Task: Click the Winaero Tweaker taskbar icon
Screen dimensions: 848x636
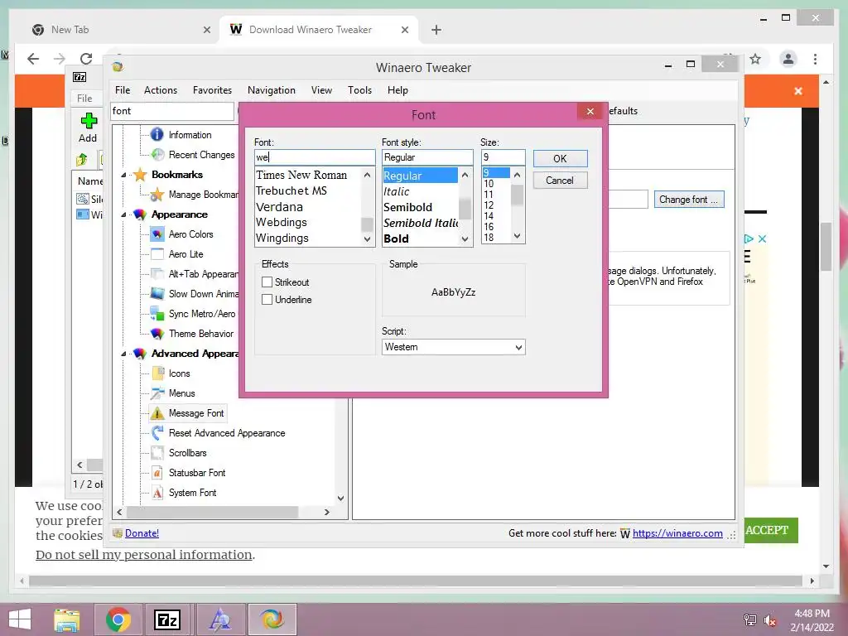Action: coord(272,619)
